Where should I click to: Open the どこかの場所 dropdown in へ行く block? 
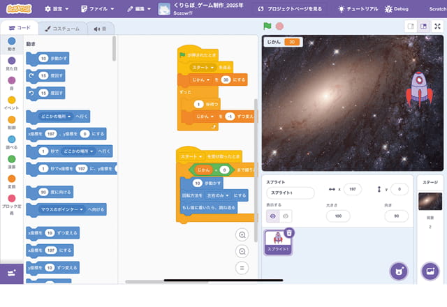(x=59, y=116)
